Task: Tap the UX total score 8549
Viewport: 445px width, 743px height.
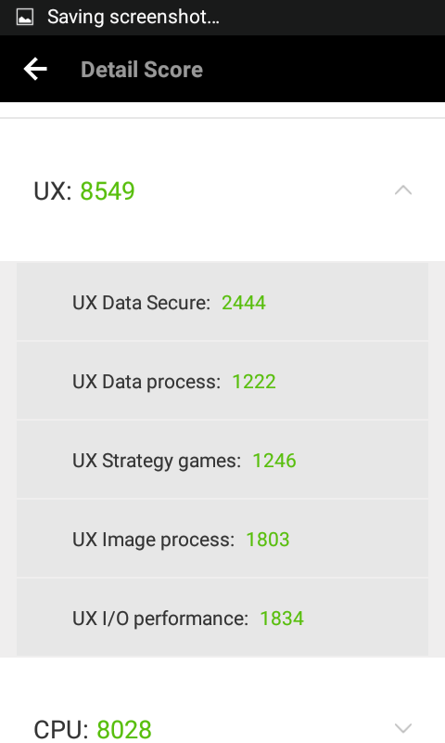Action: (x=108, y=191)
